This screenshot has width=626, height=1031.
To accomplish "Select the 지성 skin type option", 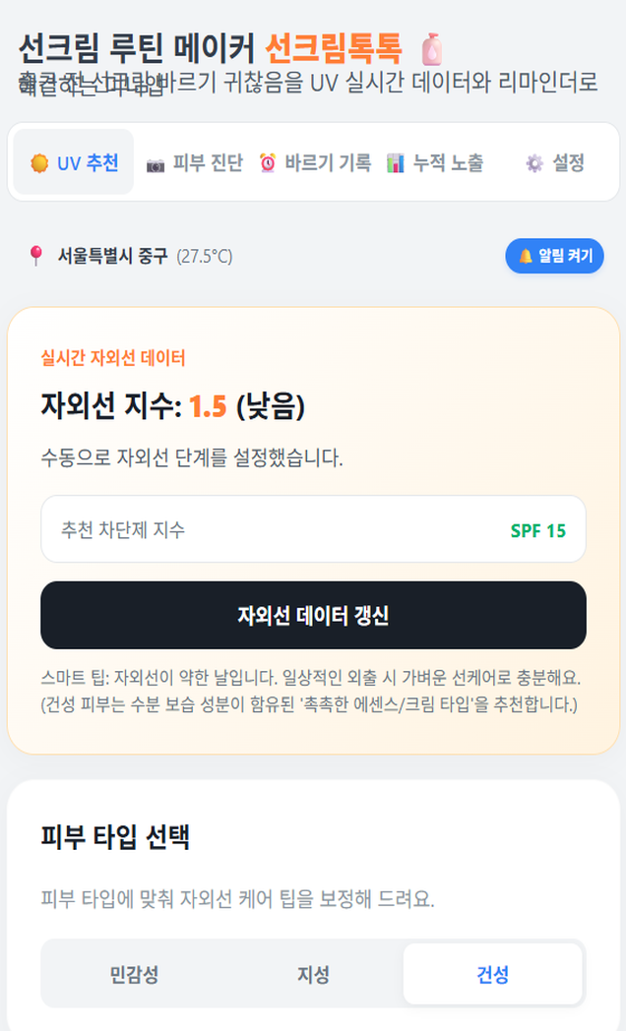I will coord(313,974).
